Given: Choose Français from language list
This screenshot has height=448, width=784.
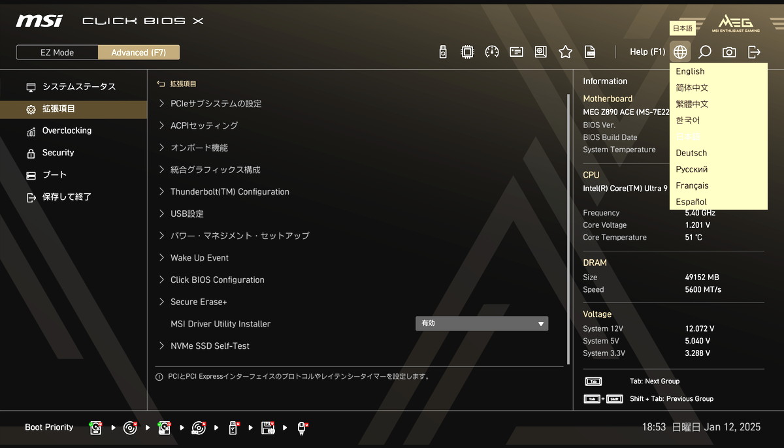Looking at the screenshot, I should pyautogui.click(x=719, y=186).
